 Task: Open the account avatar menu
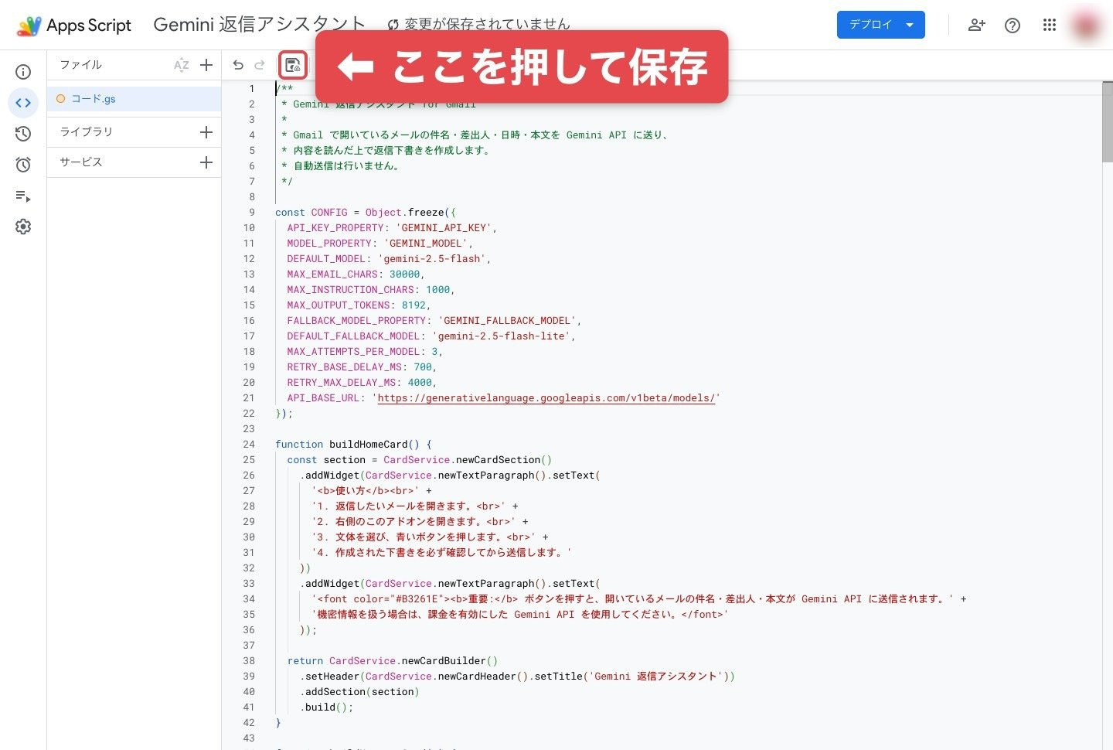point(1086,26)
